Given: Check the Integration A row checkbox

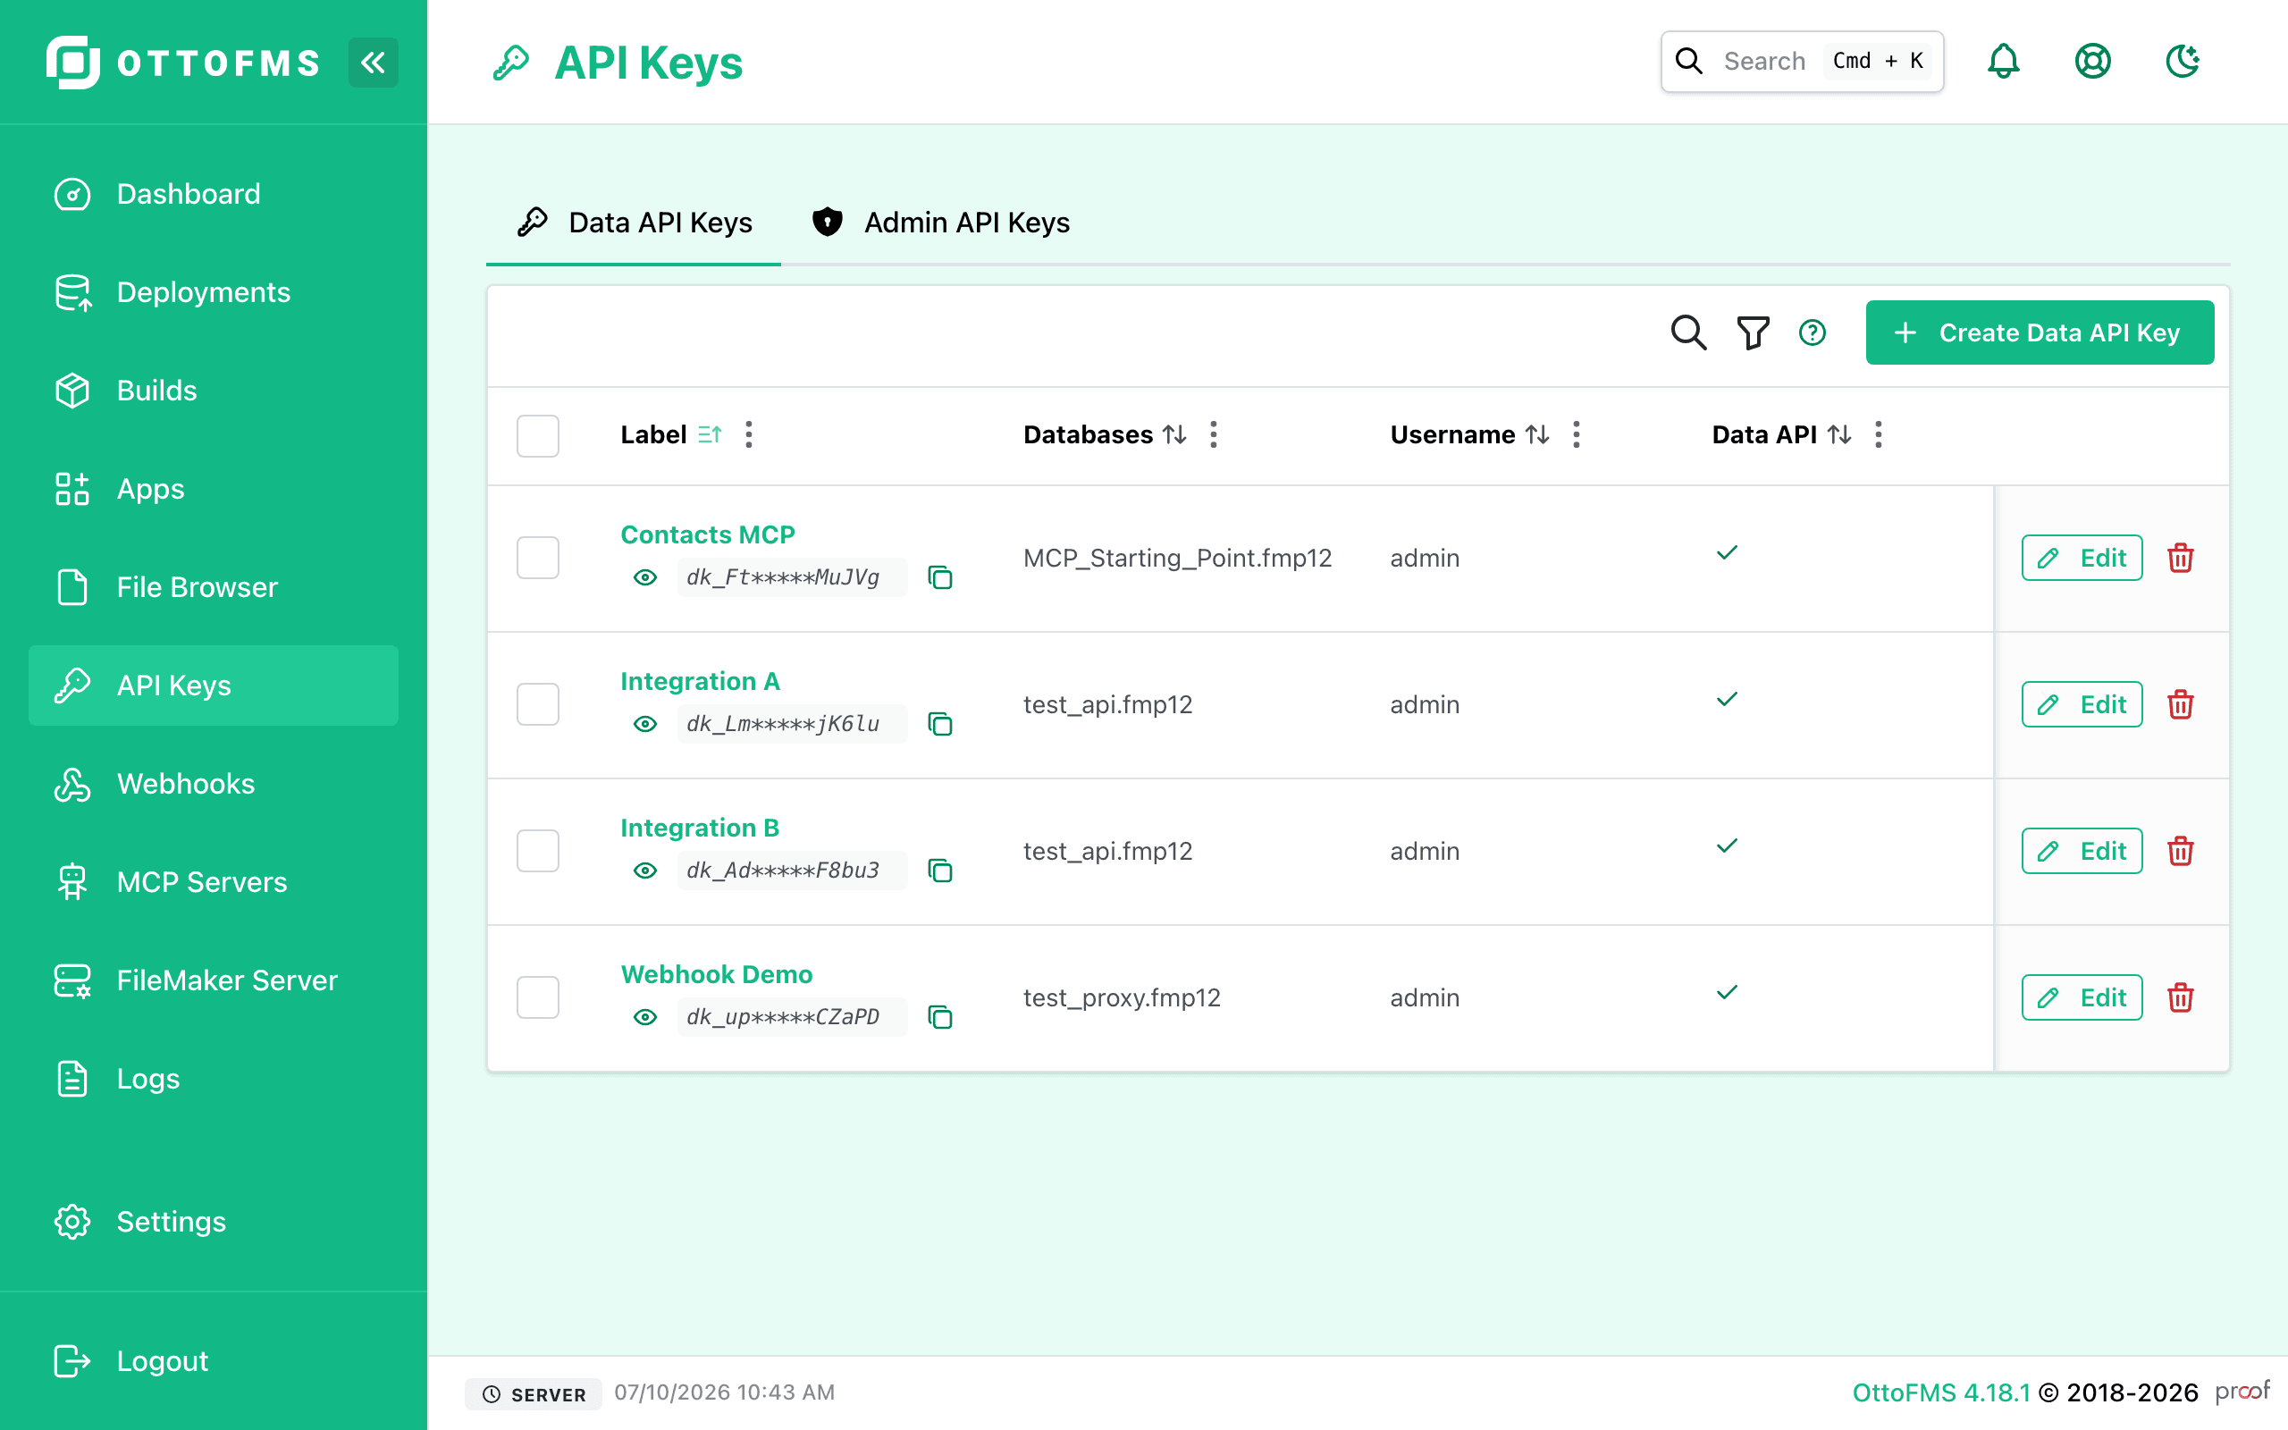Looking at the screenshot, I should pyautogui.click(x=538, y=704).
